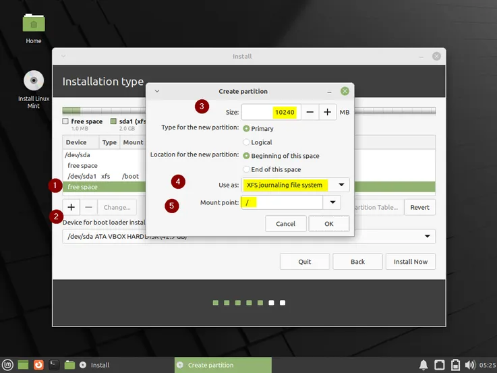The image size is (497, 373).
Task: Open the terminal from the taskbar
Action: tap(54, 365)
